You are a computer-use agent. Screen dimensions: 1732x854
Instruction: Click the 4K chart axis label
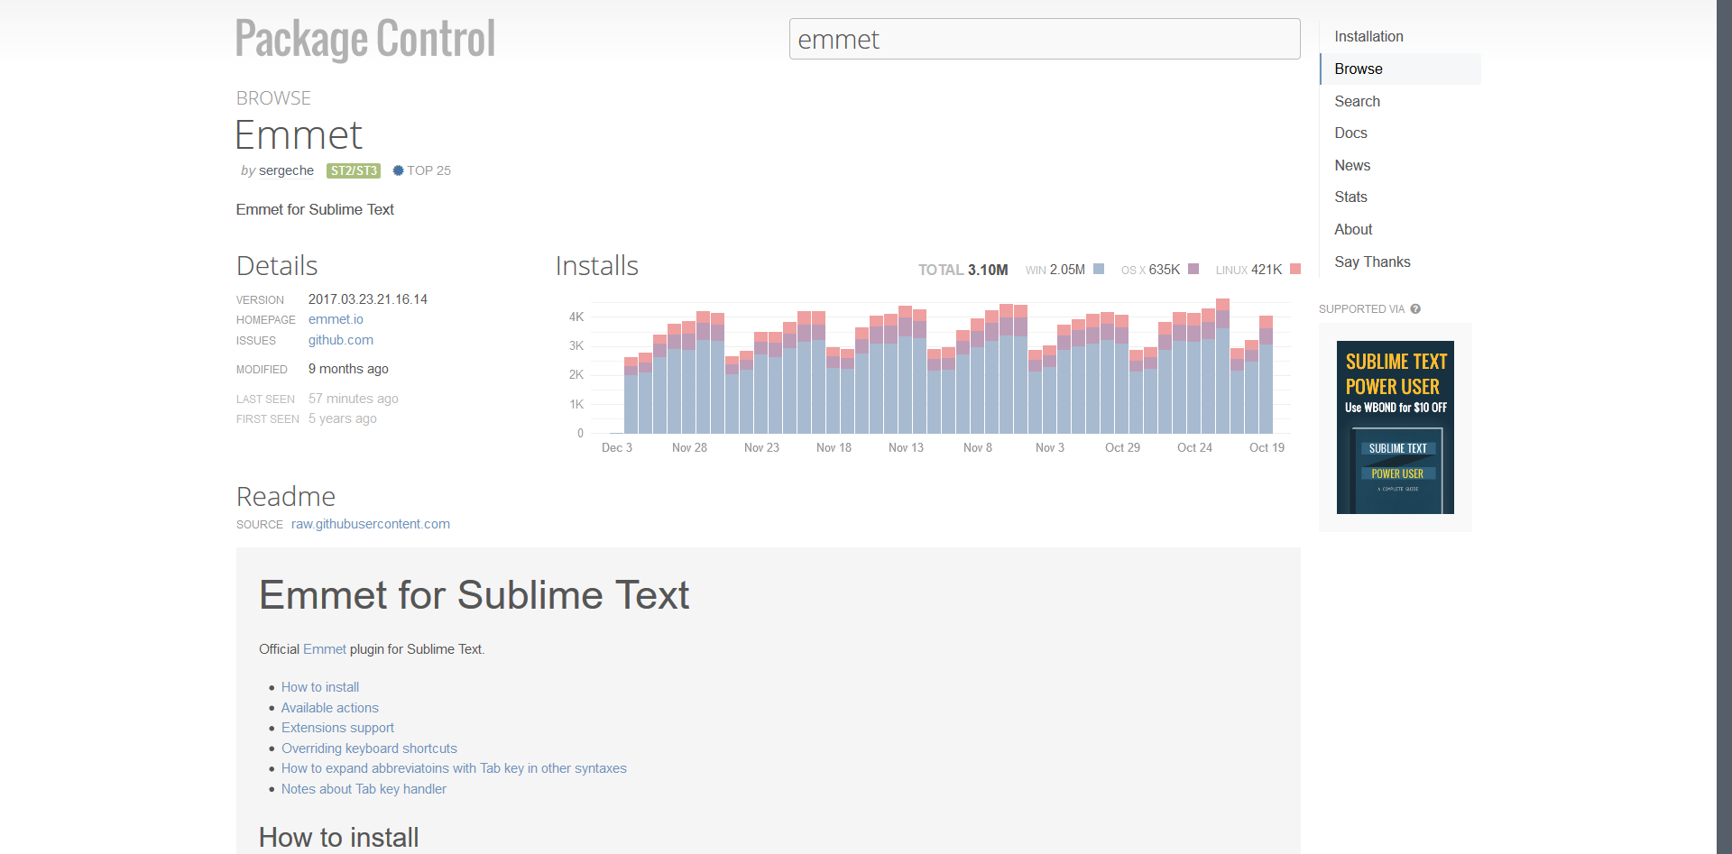[576, 317]
